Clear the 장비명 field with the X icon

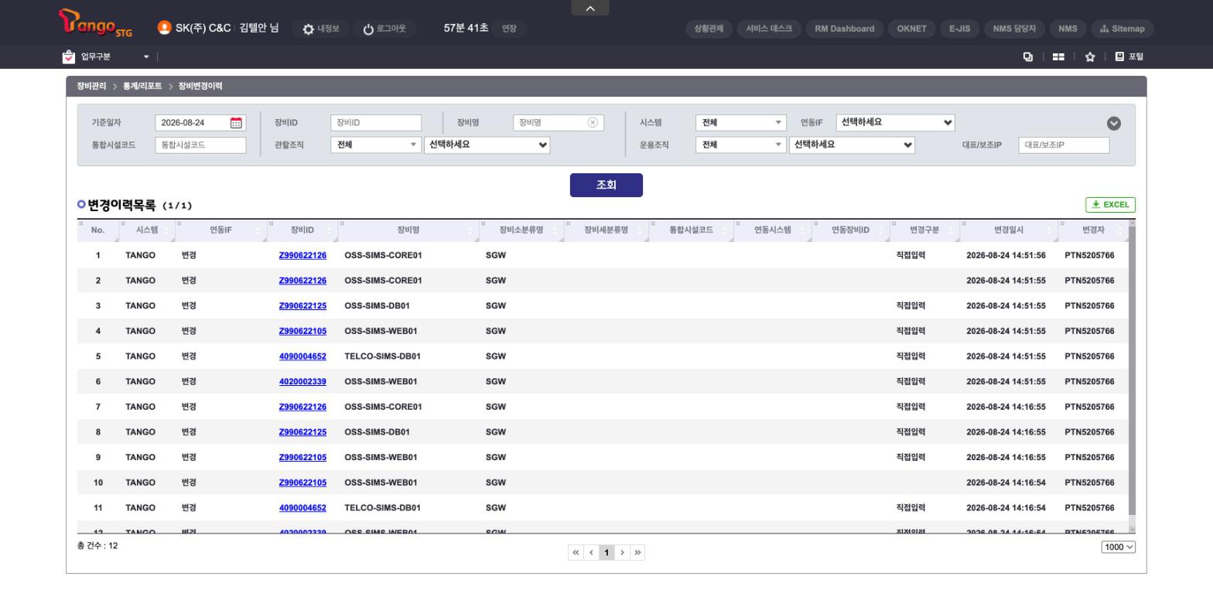593,122
